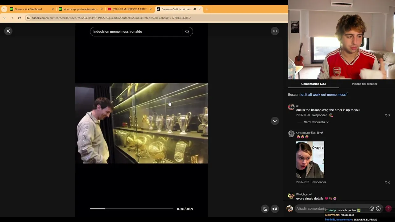Image resolution: width=395 pixels, height=222 pixels.
Task: Switch to kick.com/popout browser tab
Action: pos(80,9)
